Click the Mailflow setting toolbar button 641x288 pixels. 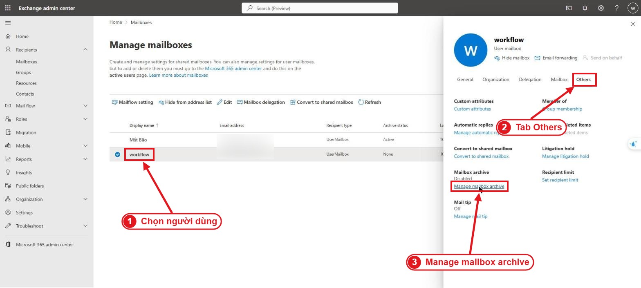pyautogui.click(x=132, y=102)
